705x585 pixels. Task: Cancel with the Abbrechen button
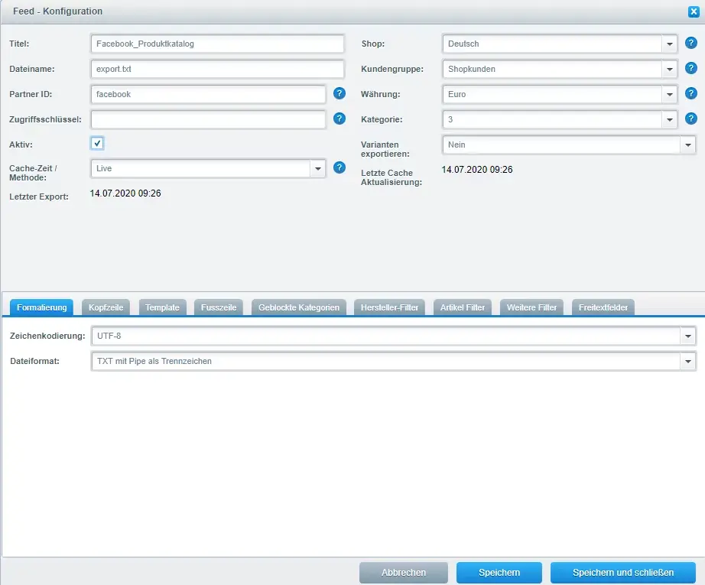tap(404, 573)
